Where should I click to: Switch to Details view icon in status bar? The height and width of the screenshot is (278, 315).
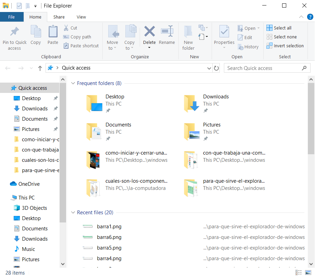tap(299, 273)
